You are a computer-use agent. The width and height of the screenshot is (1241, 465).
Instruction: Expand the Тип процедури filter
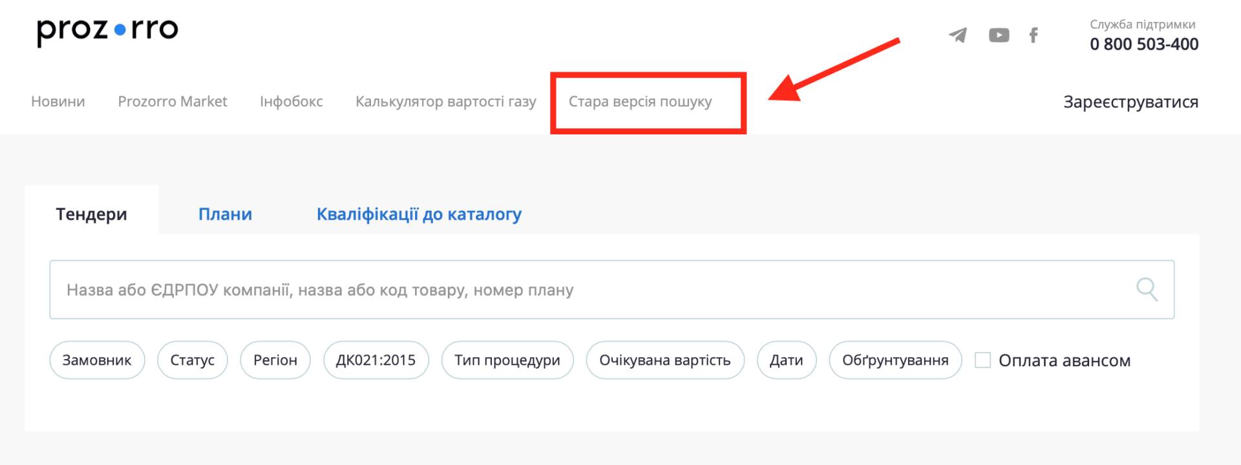click(x=507, y=360)
